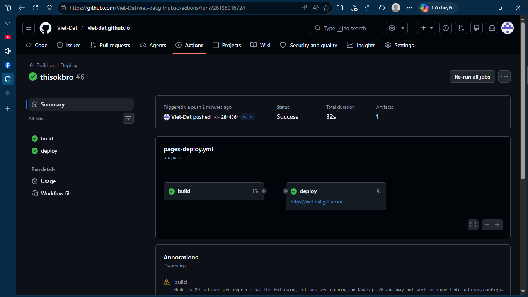Toggle fullscreen for the workflow graph
The image size is (528, 297).
473,225
